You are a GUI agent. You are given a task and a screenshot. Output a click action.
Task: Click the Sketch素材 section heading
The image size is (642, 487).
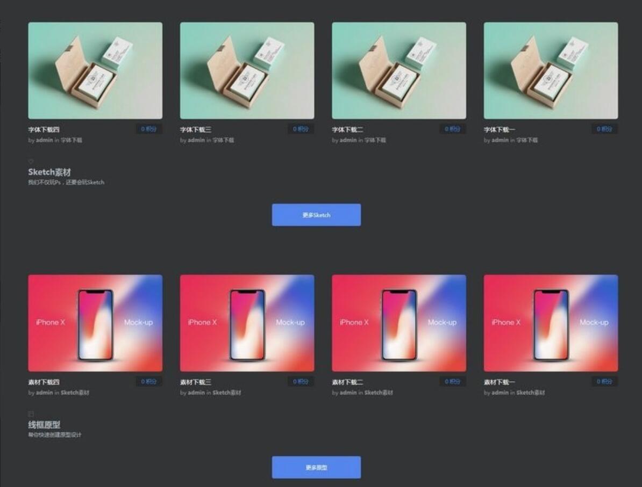pos(49,172)
